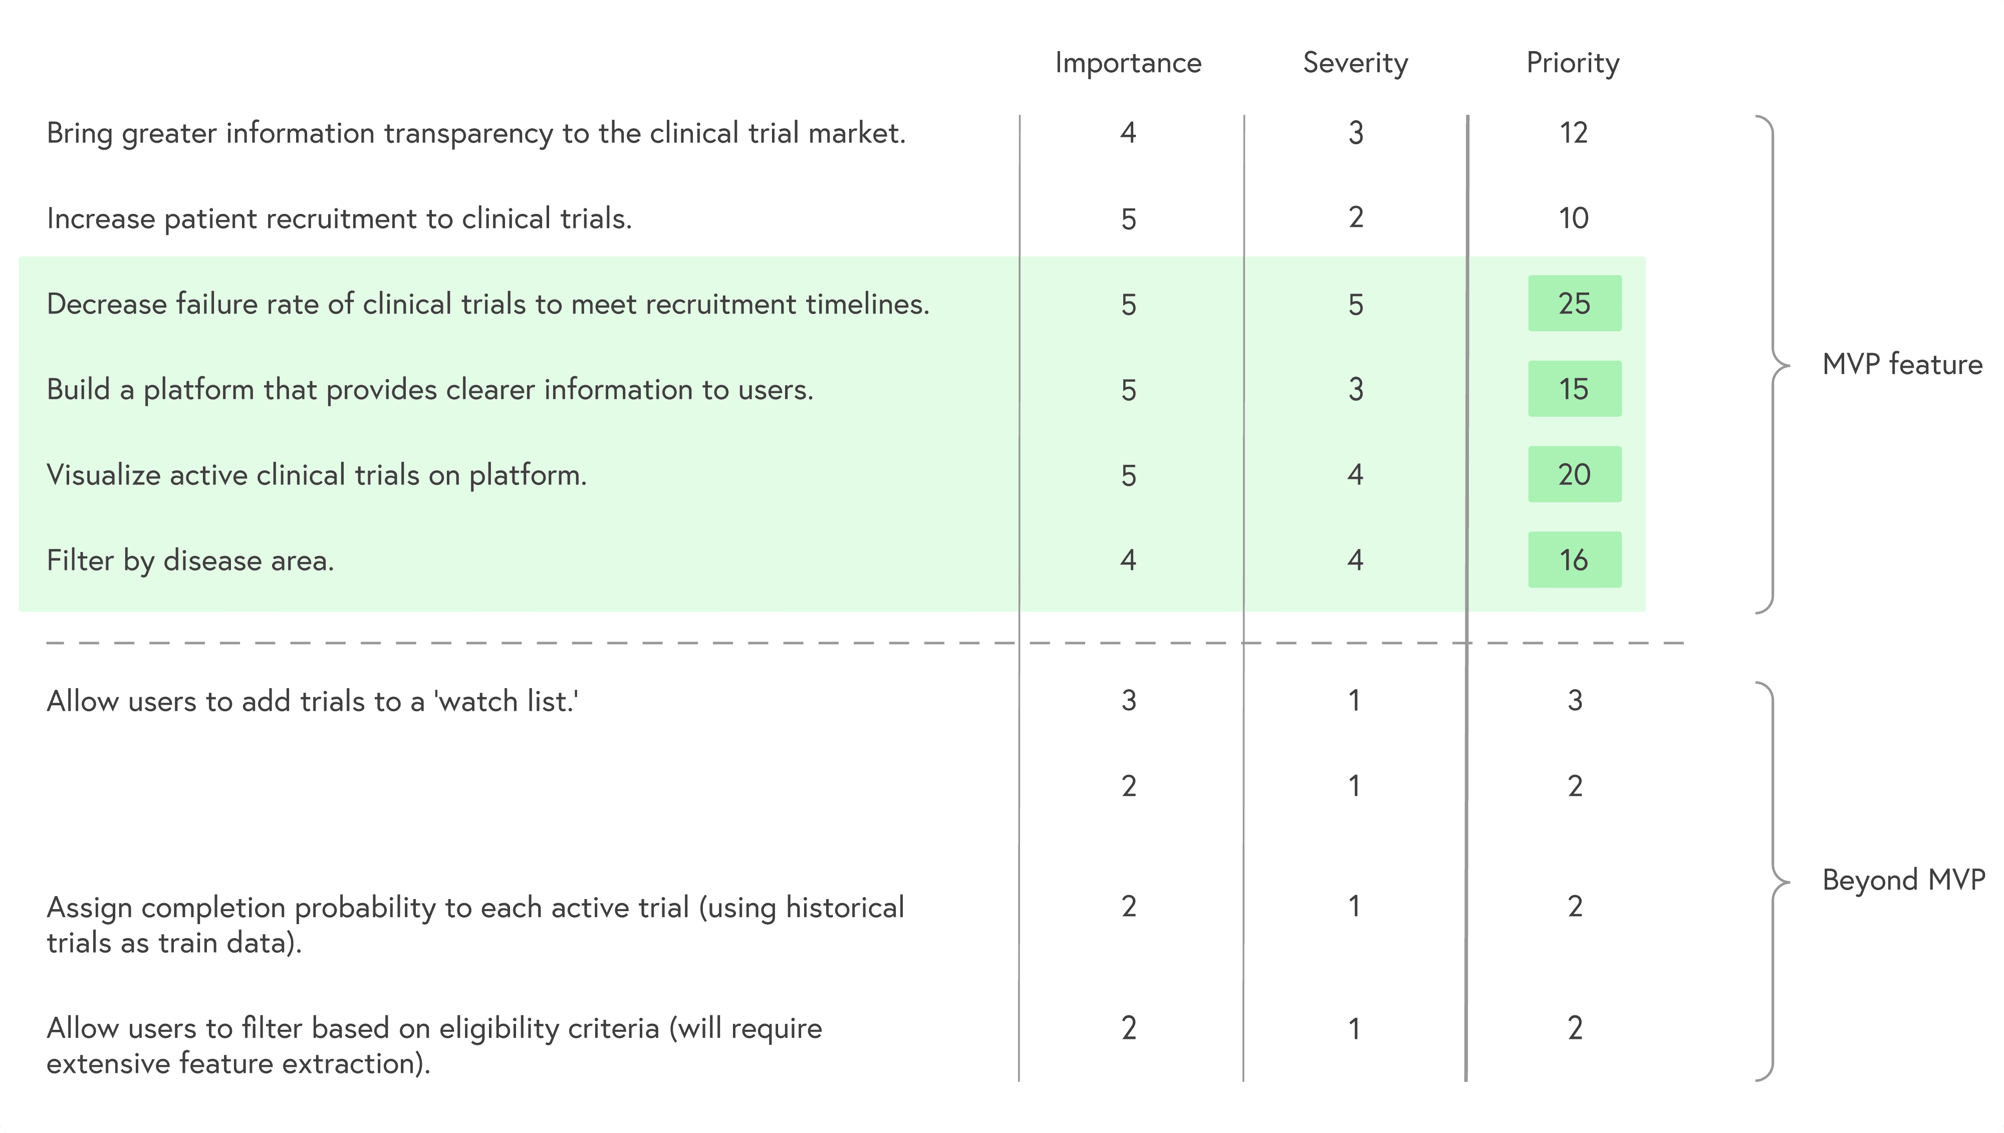This screenshot has width=2004, height=1133.
Task: Select the green priority 20 badge
Action: (1575, 474)
